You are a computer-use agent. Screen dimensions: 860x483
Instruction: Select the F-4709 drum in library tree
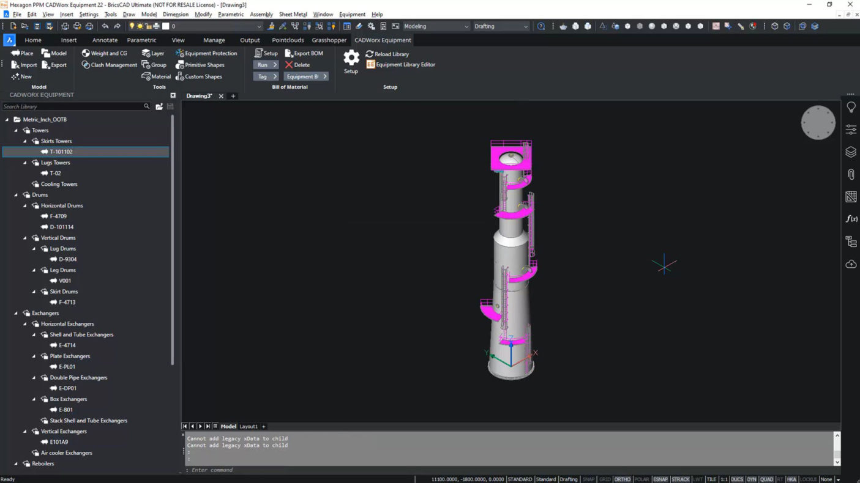tap(58, 216)
